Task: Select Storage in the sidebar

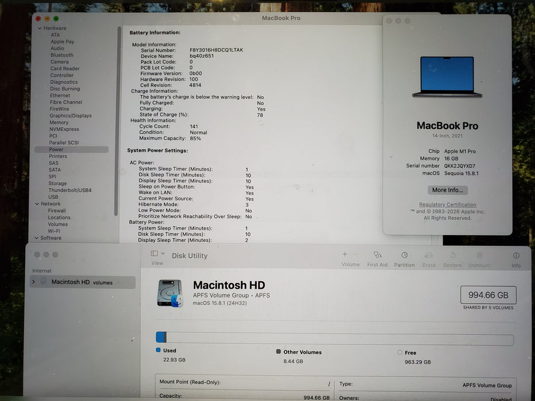Action: pyautogui.click(x=57, y=183)
